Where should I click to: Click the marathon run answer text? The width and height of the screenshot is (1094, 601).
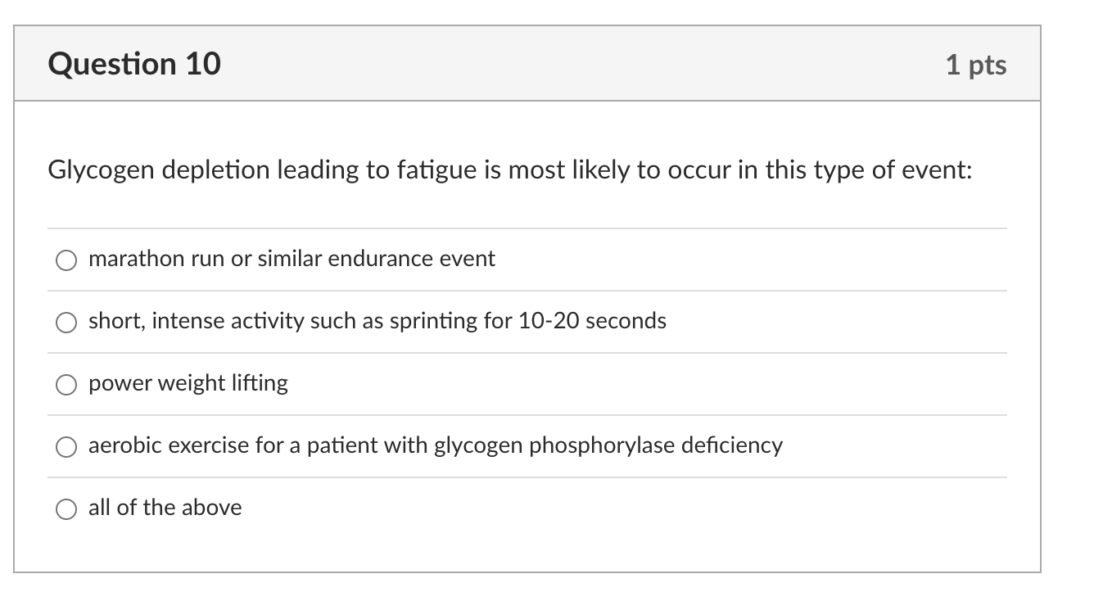tap(292, 259)
